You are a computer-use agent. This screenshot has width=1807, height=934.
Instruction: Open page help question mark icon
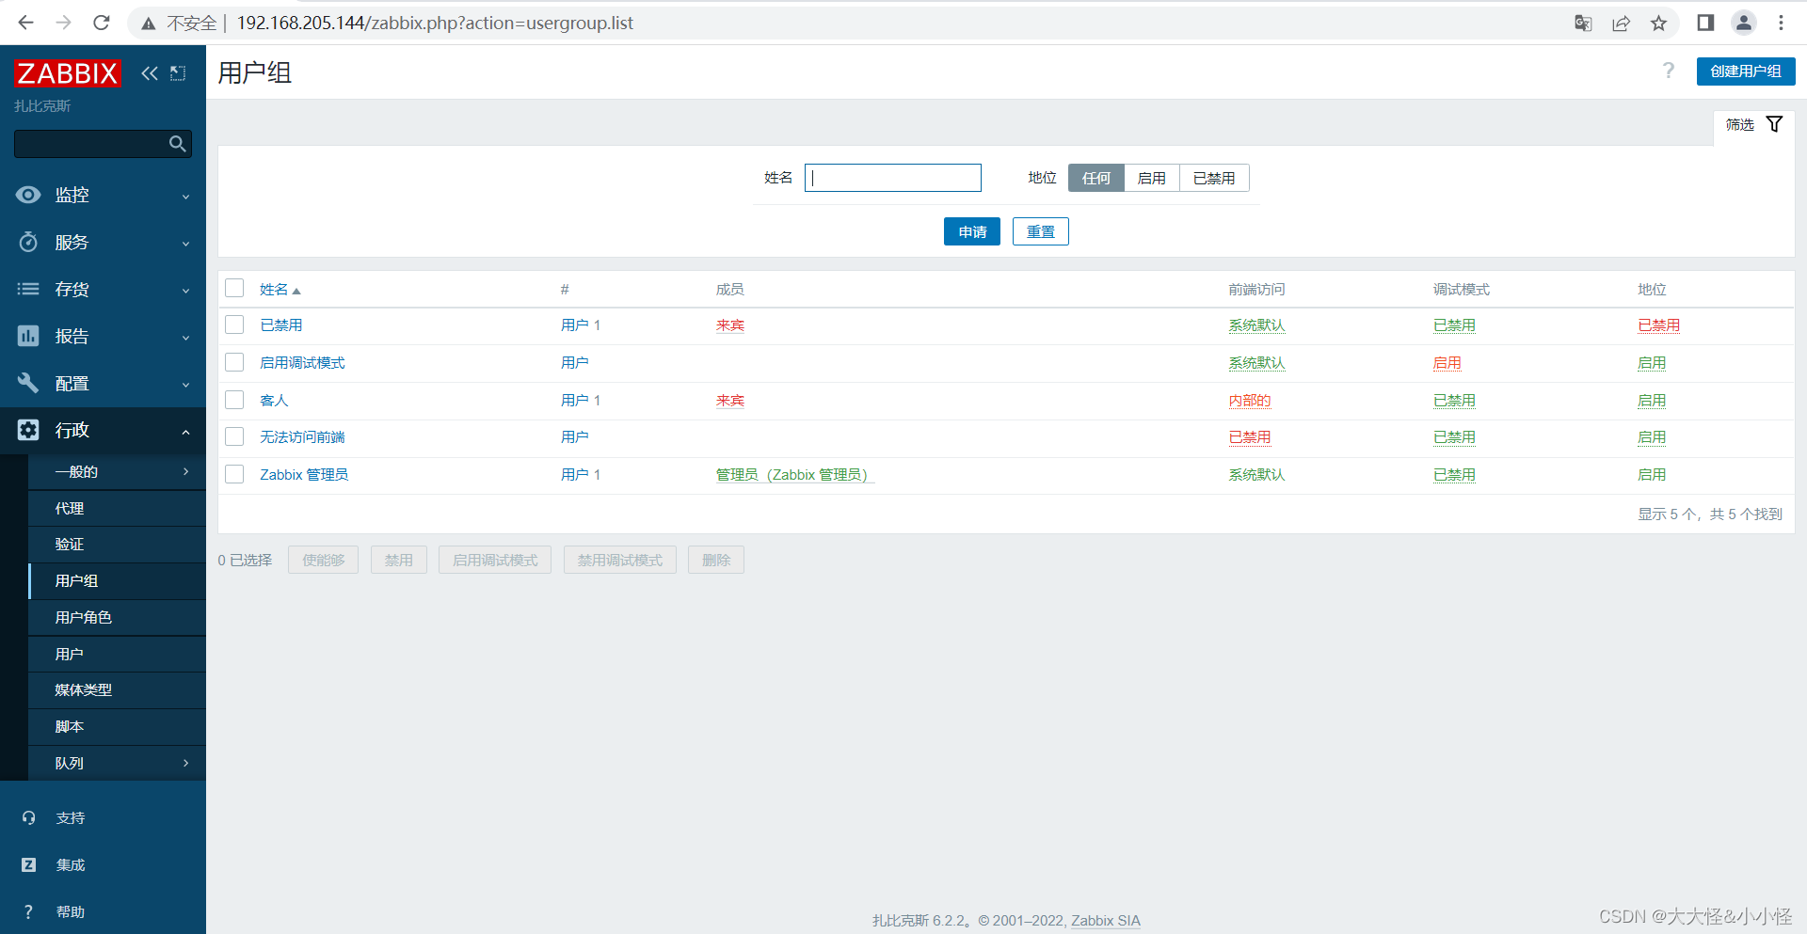tap(1668, 71)
